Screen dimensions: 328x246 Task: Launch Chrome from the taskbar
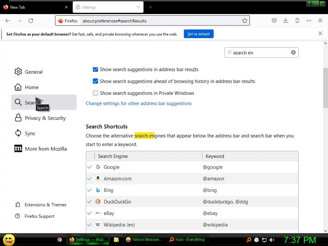point(60,240)
